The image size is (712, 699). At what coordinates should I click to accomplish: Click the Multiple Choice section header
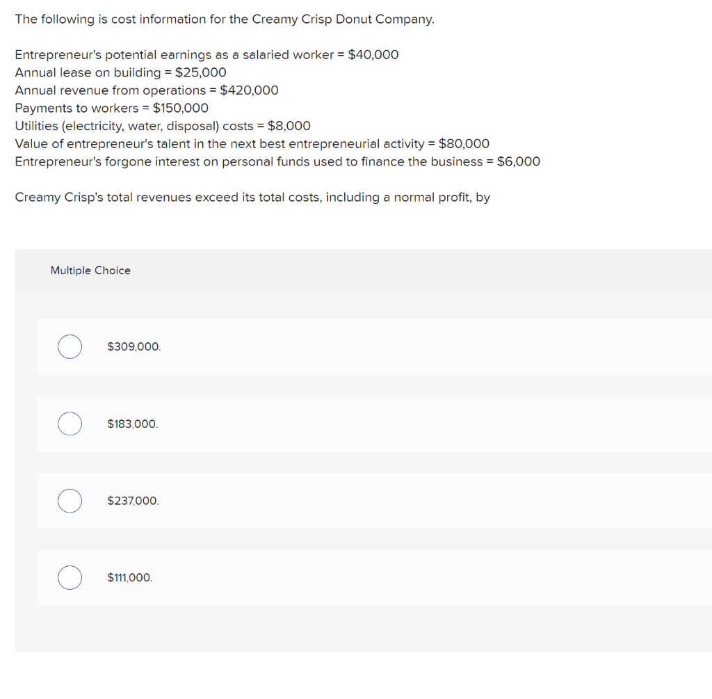point(90,271)
